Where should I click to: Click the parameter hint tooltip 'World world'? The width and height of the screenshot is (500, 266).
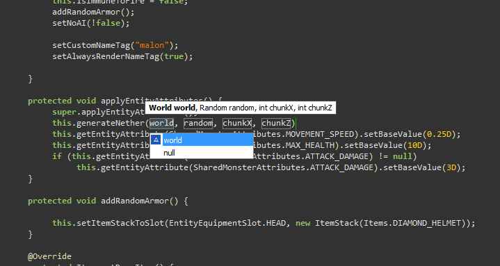pos(172,108)
